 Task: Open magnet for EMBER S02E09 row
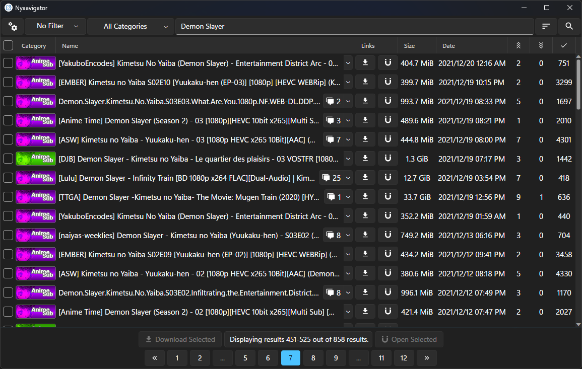(x=387, y=254)
